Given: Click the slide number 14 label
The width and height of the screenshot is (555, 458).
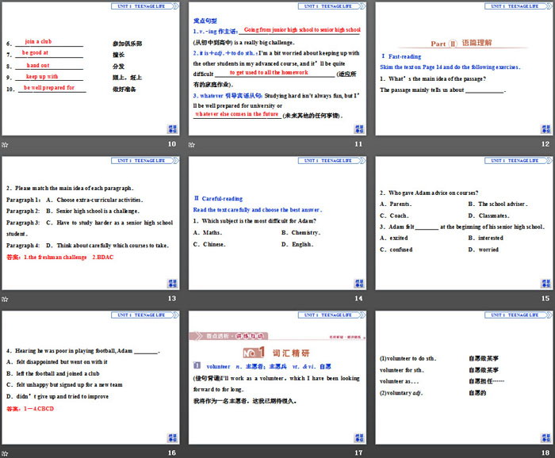Looking at the screenshot, I should click(x=358, y=299).
